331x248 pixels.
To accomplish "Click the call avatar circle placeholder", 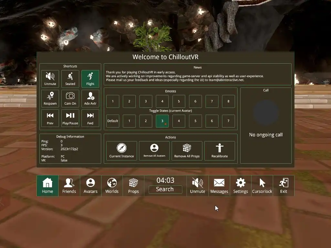I will click(266, 113).
